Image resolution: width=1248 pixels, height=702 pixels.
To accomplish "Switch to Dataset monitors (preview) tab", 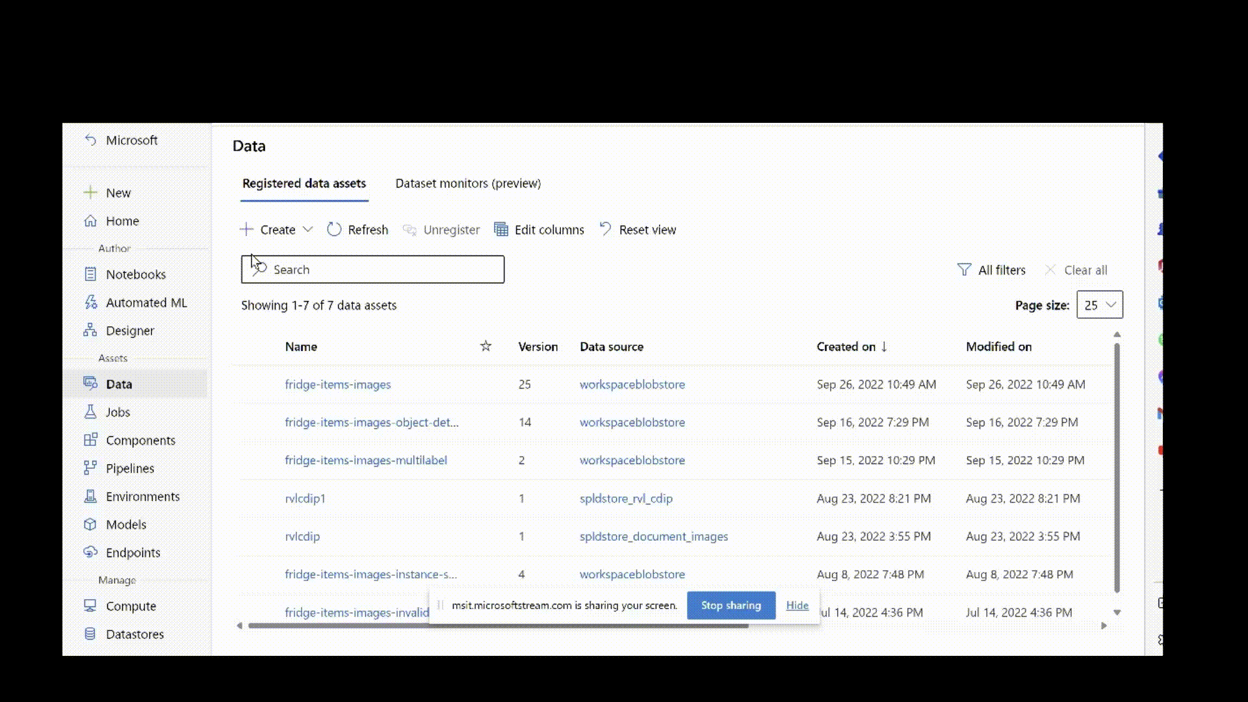I will click(468, 183).
